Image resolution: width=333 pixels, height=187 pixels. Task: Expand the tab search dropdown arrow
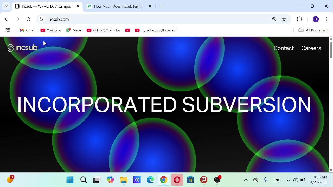click(x=6, y=6)
